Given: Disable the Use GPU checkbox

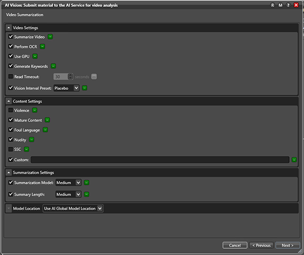Looking at the screenshot, I should [x=11, y=56].
